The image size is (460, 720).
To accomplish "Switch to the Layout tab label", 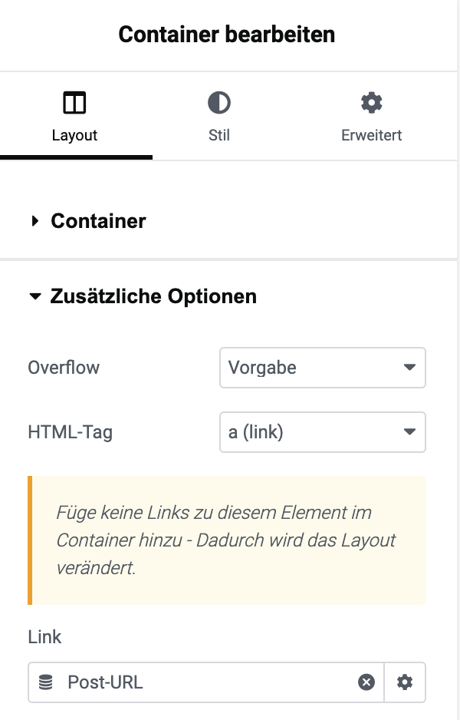I will click(x=74, y=135).
